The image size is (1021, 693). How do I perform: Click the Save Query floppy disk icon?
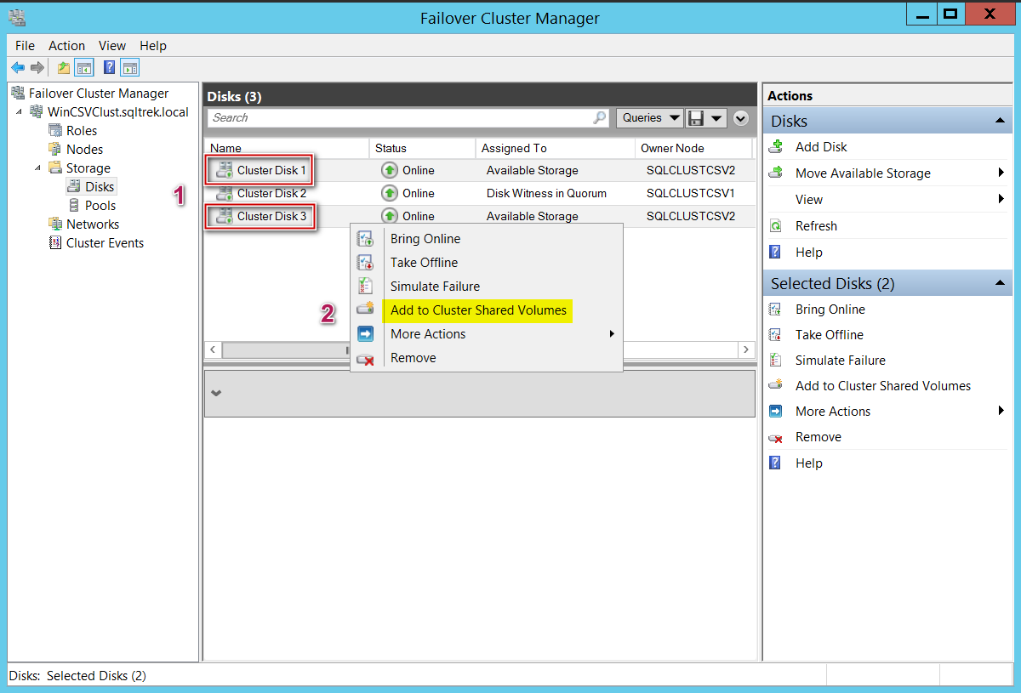coord(697,118)
